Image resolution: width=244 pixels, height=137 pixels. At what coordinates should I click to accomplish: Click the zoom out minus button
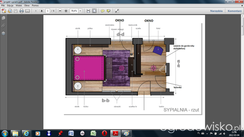[60, 11]
